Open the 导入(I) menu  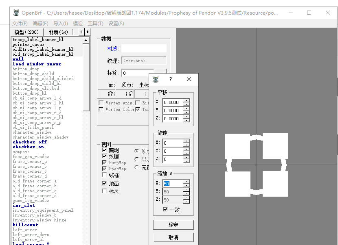click(x=61, y=24)
